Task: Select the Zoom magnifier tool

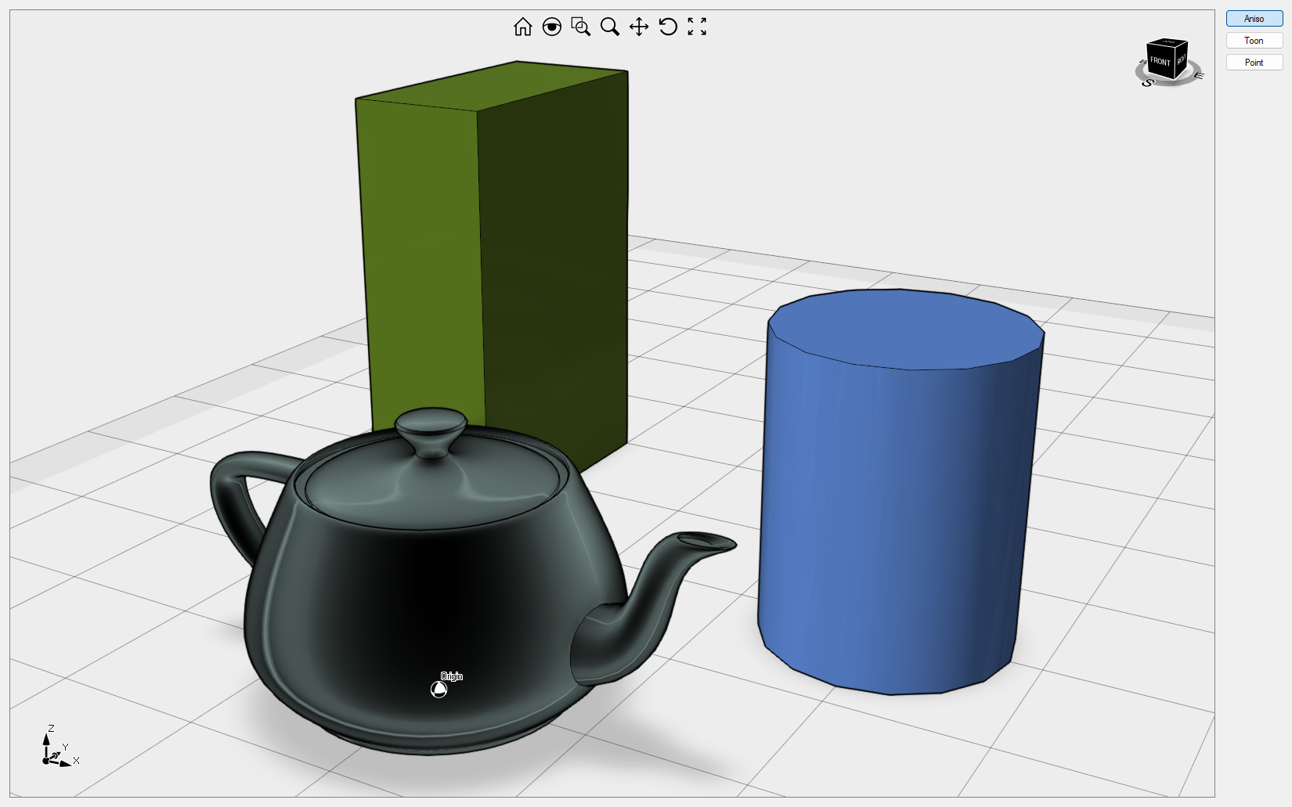Action: (609, 27)
